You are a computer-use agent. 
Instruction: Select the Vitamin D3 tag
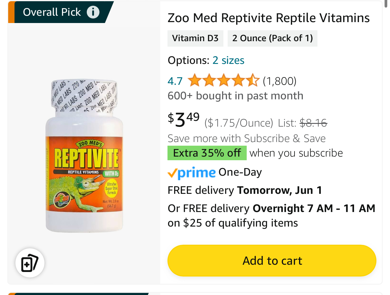[x=195, y=38]
